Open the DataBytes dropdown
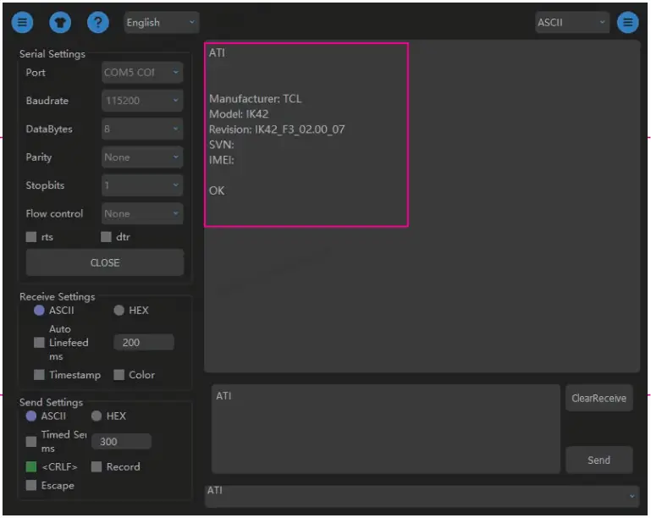Viewport: 651px width, 518px height. click(142, 129)
